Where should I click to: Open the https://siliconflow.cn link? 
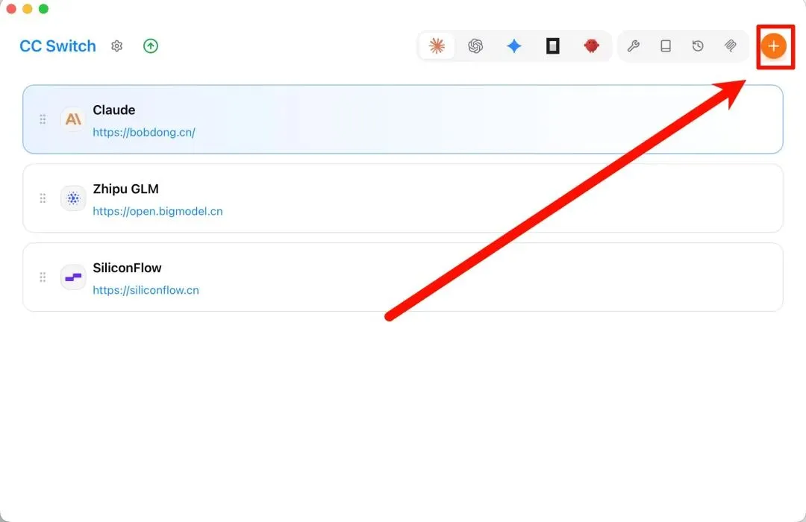pyautogui.click(x=146, y=290)
